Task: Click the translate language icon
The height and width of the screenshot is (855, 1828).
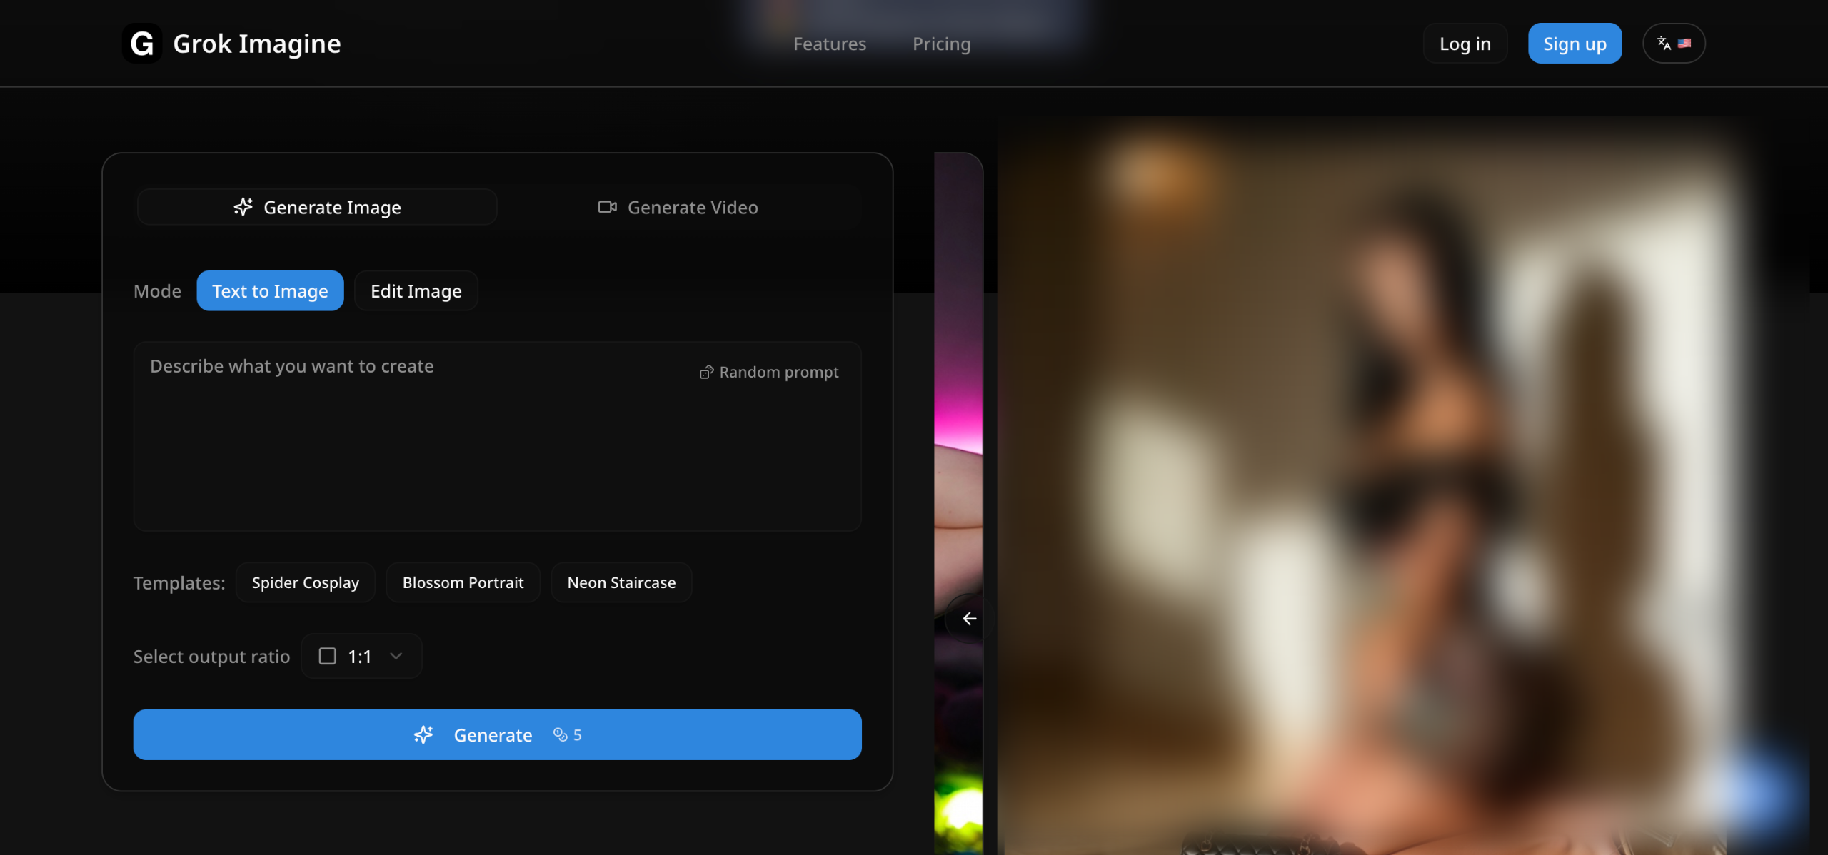Action: coord(1664,44)
